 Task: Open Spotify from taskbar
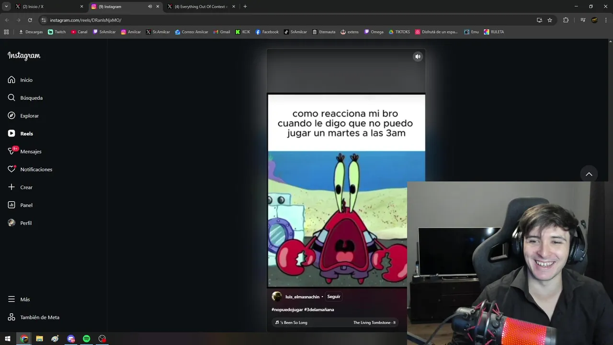(x=86, y=339)
